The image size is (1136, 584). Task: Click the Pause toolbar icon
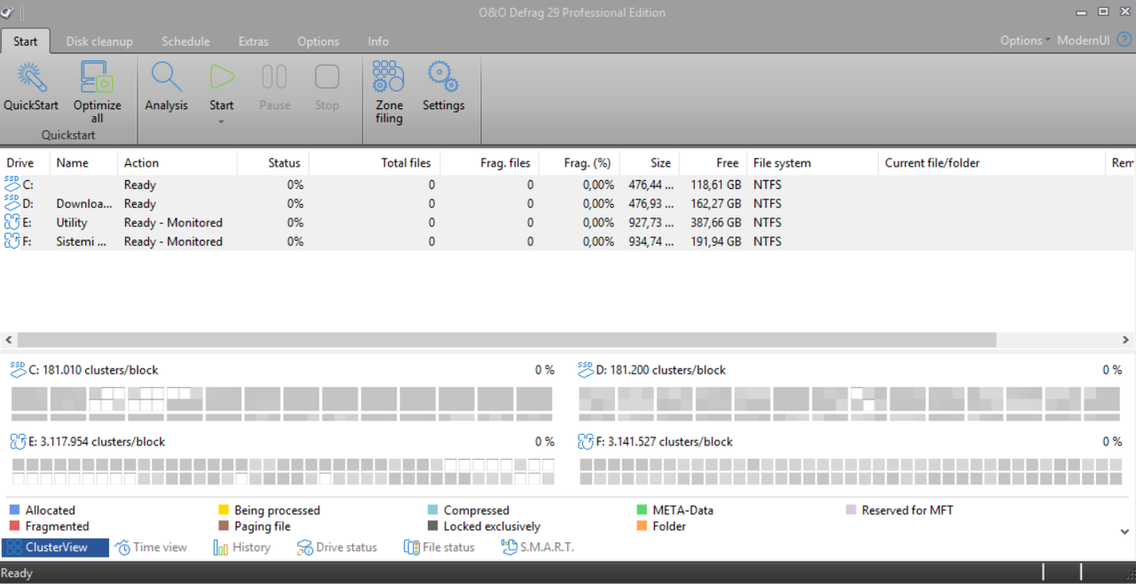tap(274, 77)
